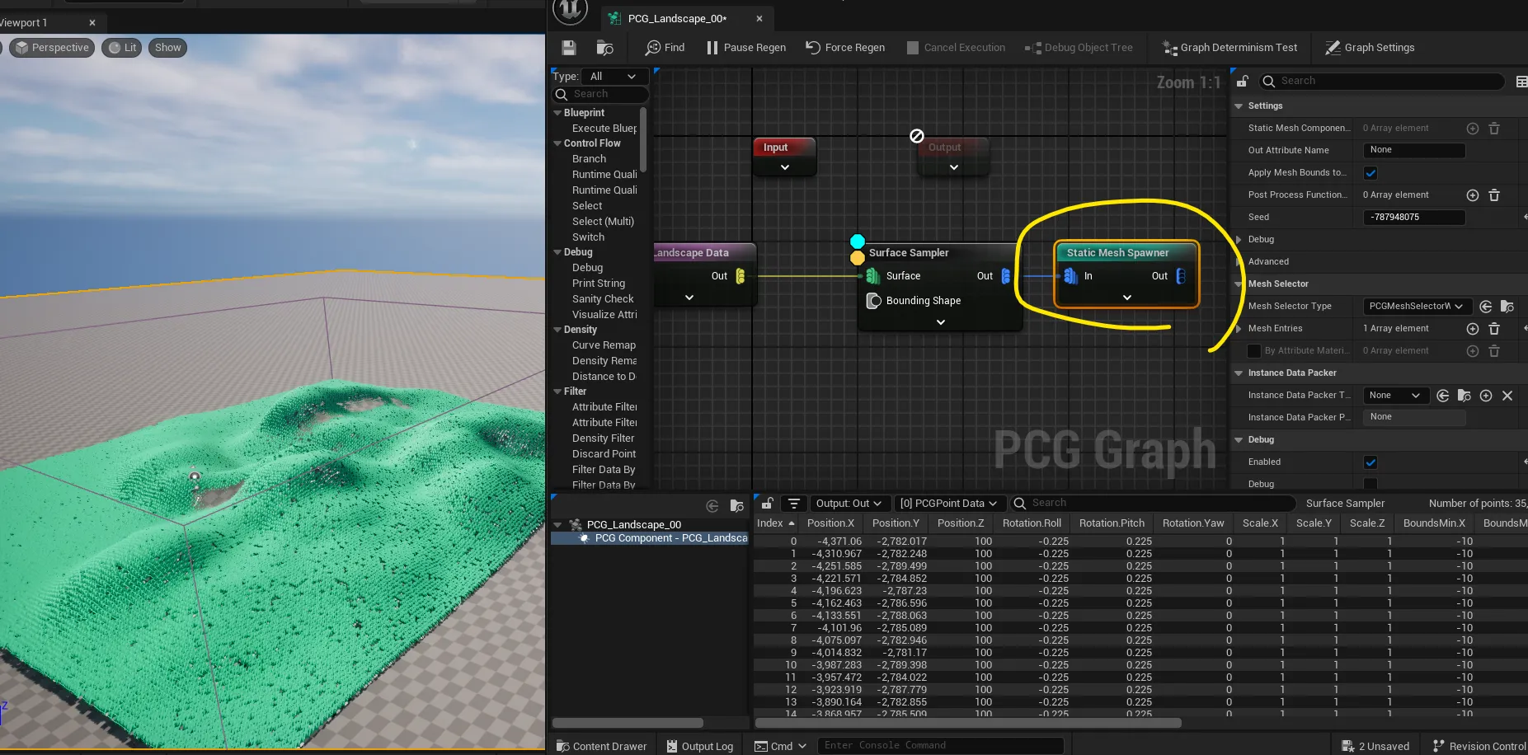This screenshot has height=755, width=1528.
Task: Open the Perspective view mode menu
Action: 52,48
